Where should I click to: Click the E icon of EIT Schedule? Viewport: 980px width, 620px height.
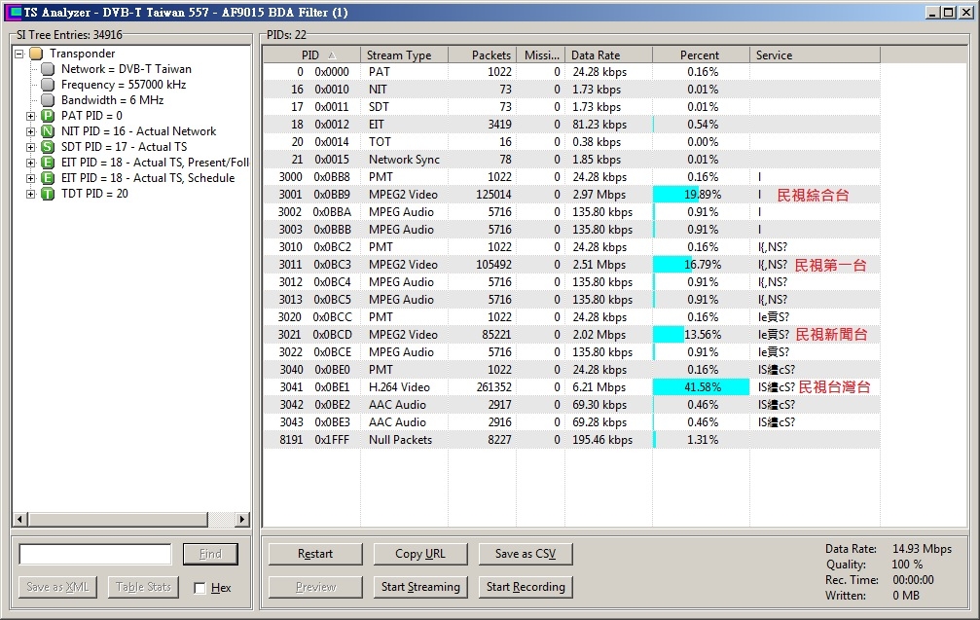click(48, 178)
